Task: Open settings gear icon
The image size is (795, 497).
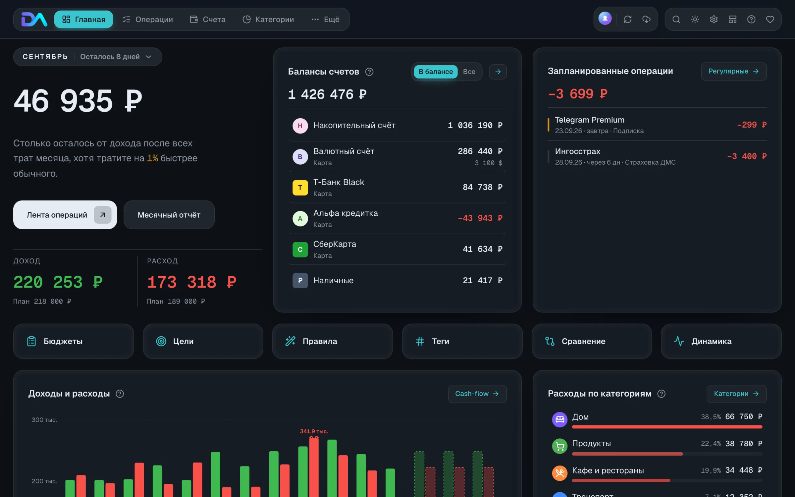Action: (x=714, y=19)
